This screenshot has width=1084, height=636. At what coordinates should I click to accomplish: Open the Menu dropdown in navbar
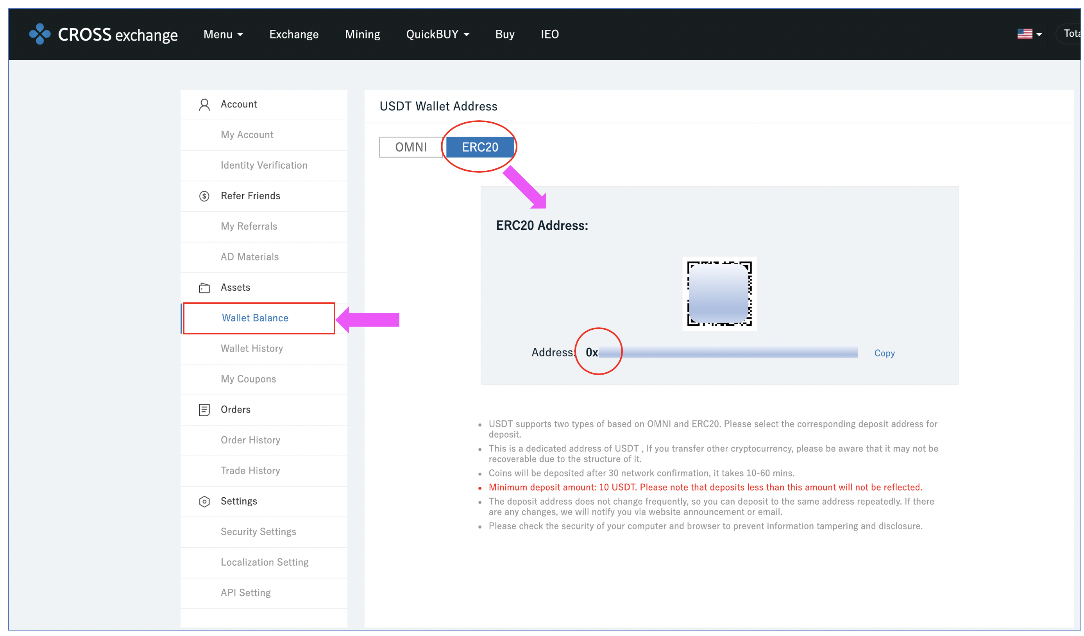tap(223, 34)
